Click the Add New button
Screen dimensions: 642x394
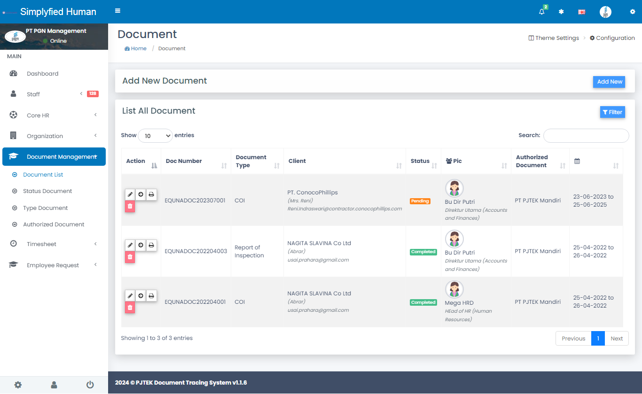(x=609, y=82)
